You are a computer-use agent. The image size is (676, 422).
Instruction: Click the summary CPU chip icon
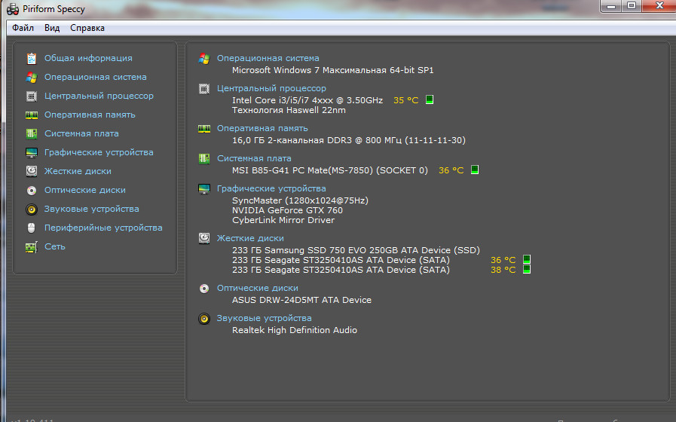(x=204, y=89)
